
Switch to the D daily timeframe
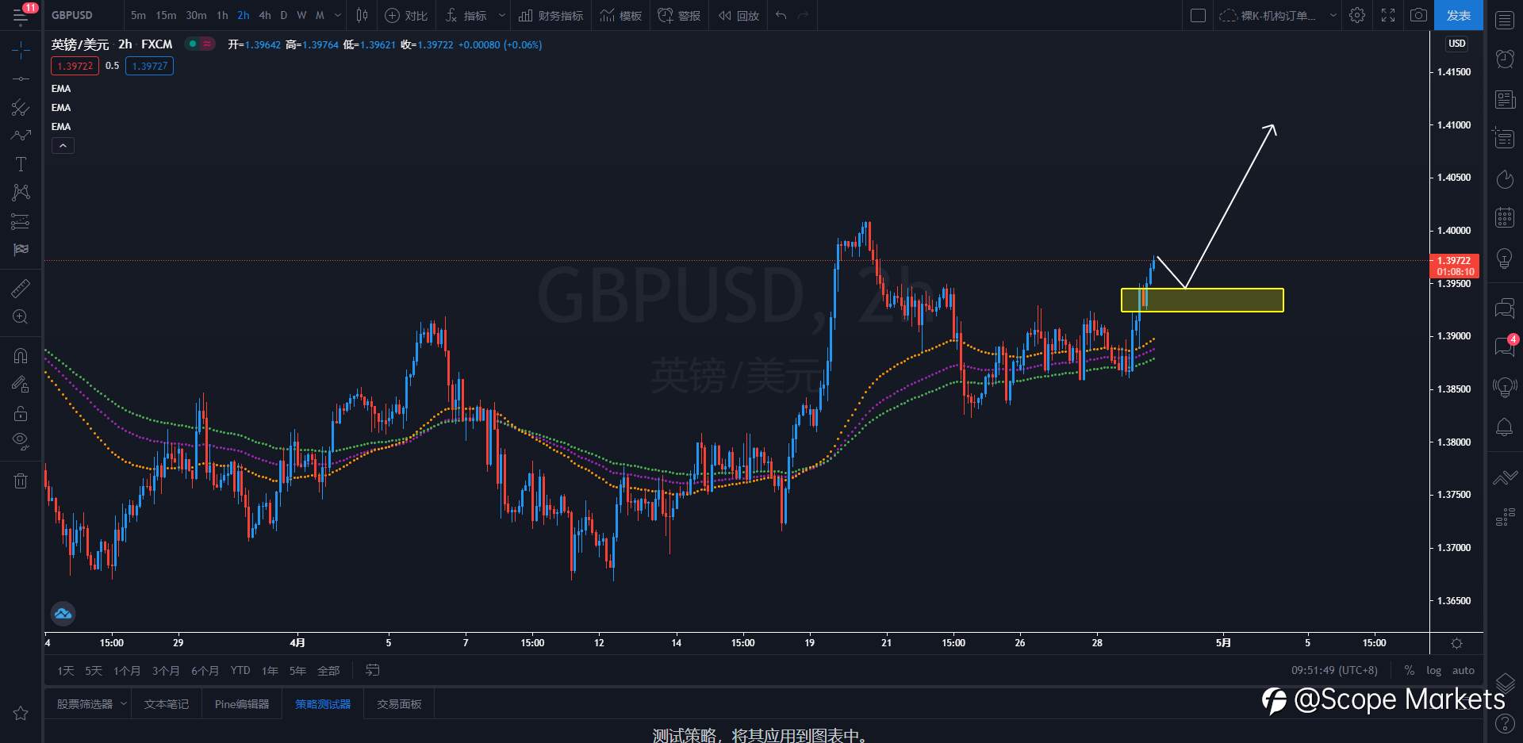284,15
